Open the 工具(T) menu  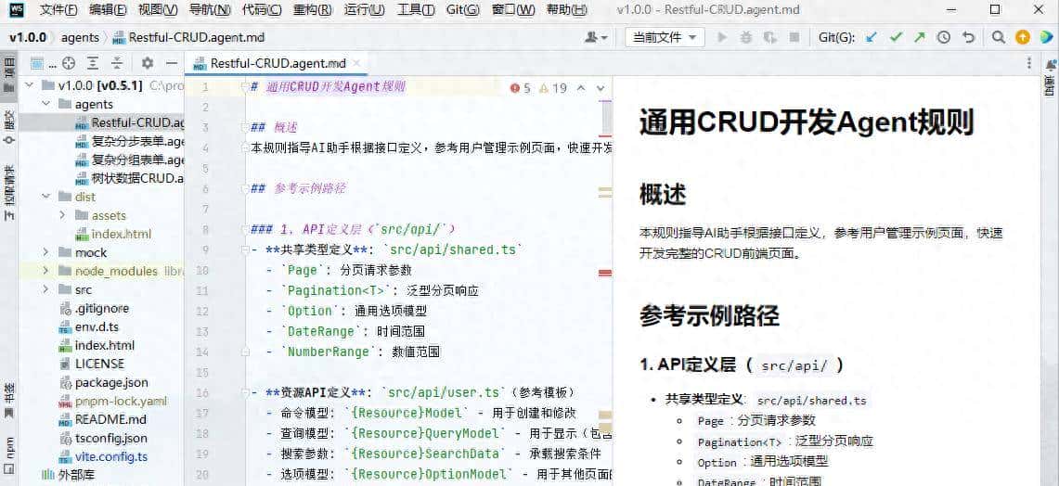(x=416, y=10)
